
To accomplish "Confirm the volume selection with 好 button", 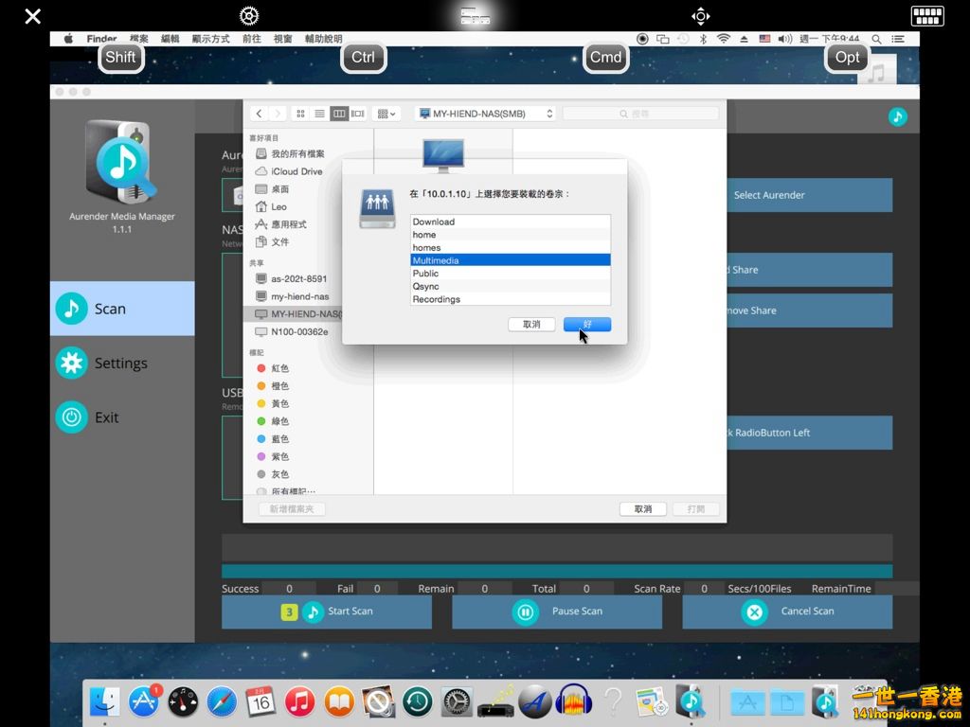I will tap(586, 325).
